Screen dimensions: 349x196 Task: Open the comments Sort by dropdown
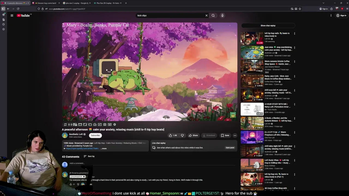(89, 156)
